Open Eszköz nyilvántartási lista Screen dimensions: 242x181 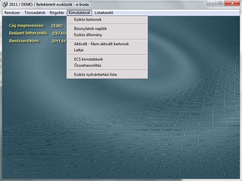[x=95, y=75]
